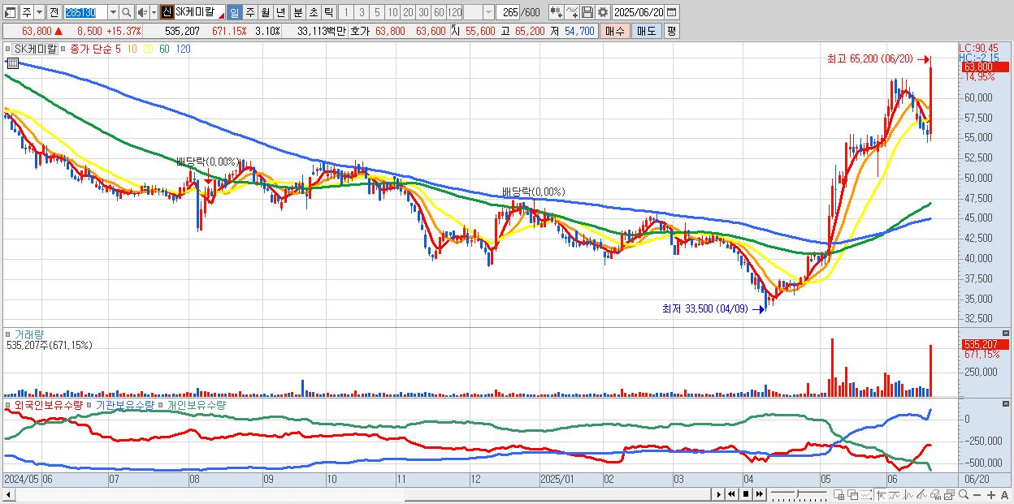1014x504 pixels.
Task: Click the 전 button in toolbar
Action: [x=54, y=12]
